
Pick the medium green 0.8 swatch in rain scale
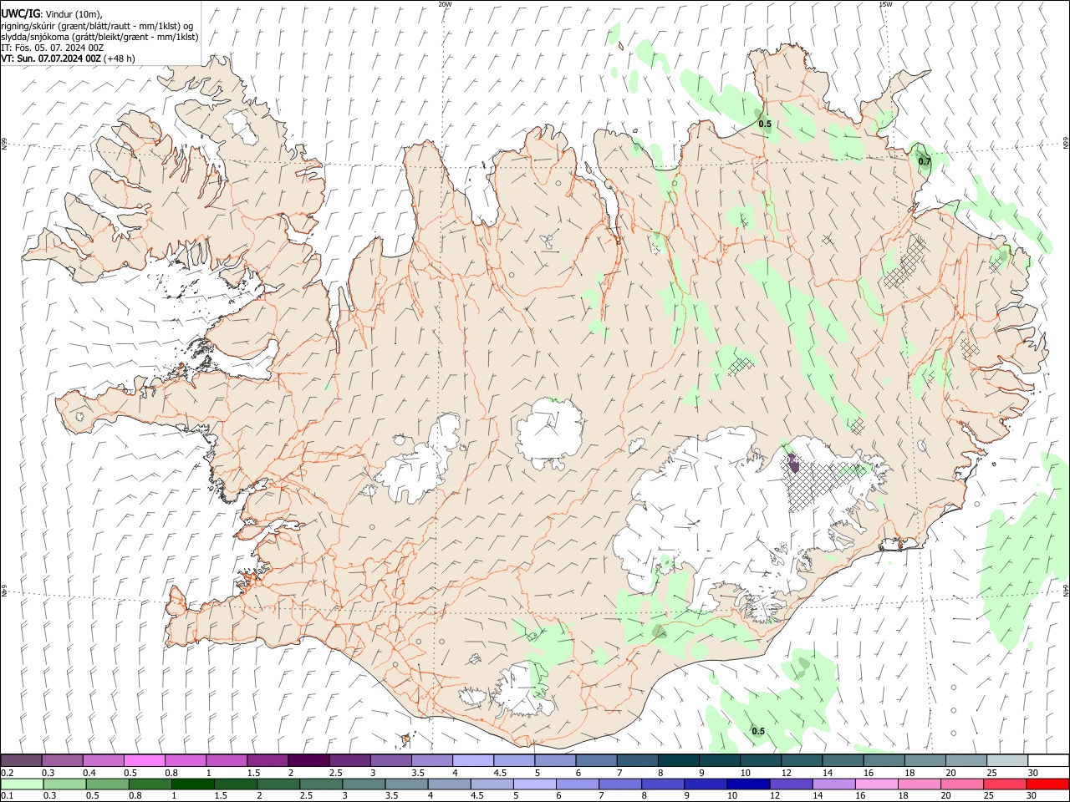[150, 784]
